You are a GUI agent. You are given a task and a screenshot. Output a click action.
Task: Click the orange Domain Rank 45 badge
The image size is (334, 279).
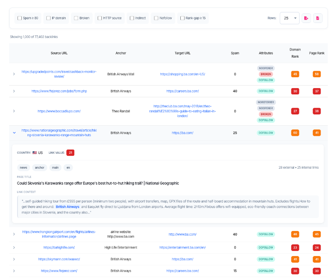295,74
